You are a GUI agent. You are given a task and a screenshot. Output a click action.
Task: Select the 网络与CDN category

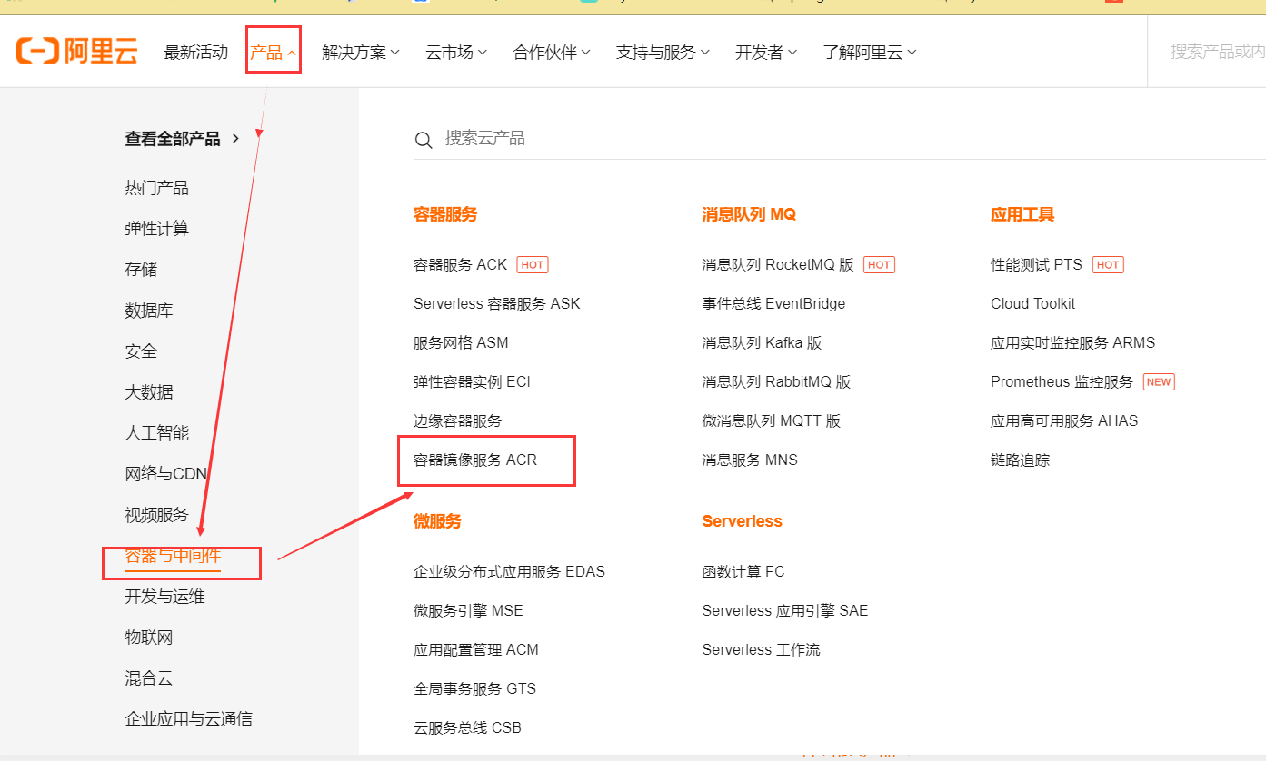click(x=166, y=474)
